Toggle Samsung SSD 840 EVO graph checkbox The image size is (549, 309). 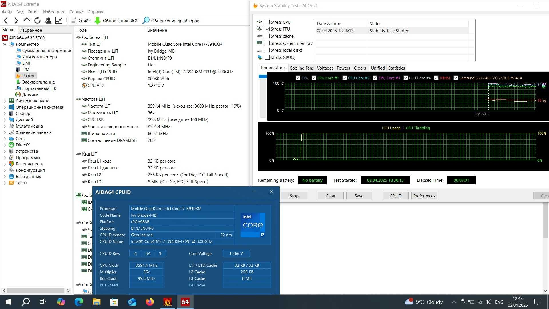456,78
